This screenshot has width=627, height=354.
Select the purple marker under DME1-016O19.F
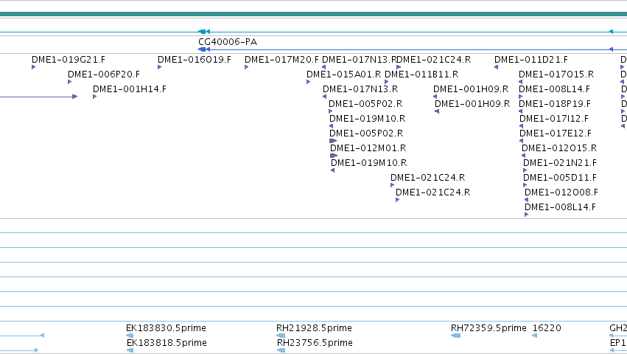click(x=160, y=67)
